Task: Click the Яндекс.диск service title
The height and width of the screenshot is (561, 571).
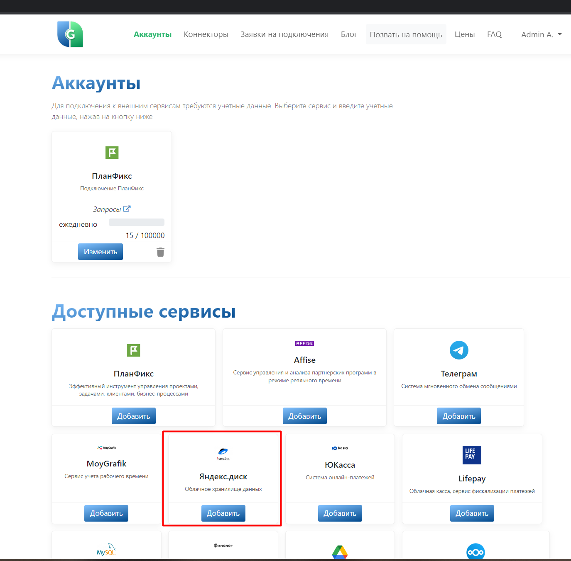Action: point(223,477)
